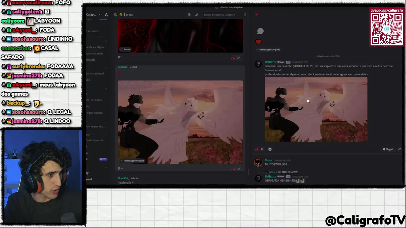Click the Ivan server tag next to Bellatrix
This screenshot has height=228, width=406.
click(281, 62)
